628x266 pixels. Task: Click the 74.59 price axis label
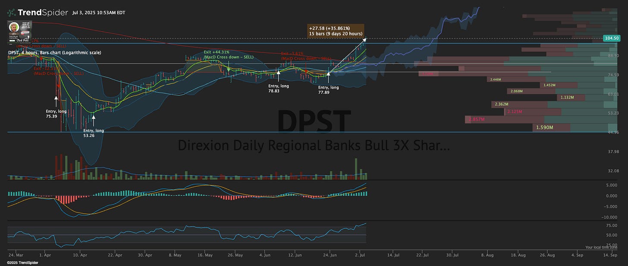pos(613,75)
